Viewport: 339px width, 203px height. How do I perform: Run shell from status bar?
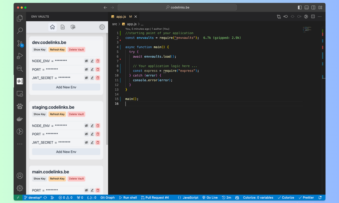click(128, 198)
